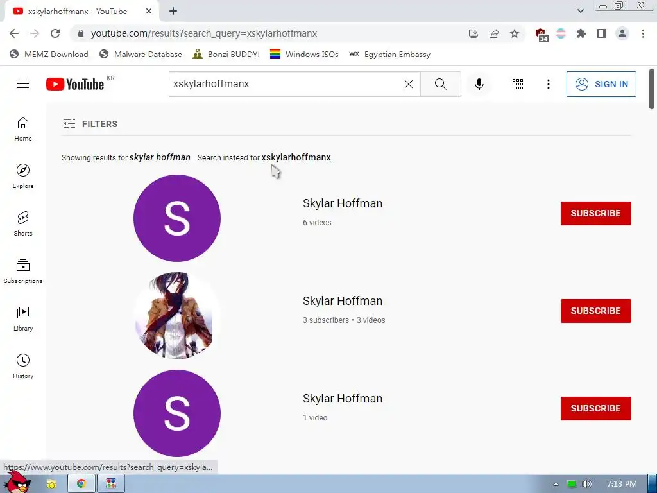Click the Chrome taskbar icon
Image resolution: width=657 pixels, height=493 pixels.
[x=81, y=484]
